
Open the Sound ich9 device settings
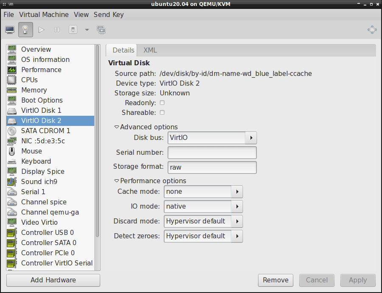point(39,181)
